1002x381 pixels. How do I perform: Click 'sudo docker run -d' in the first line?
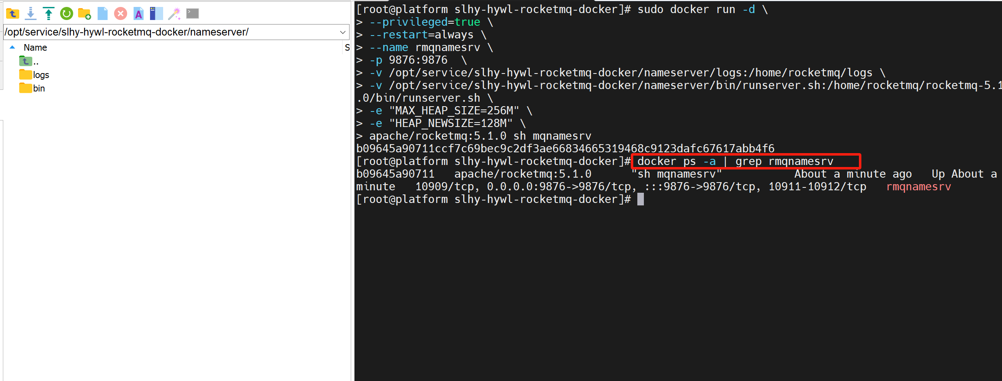coord(696,9)
